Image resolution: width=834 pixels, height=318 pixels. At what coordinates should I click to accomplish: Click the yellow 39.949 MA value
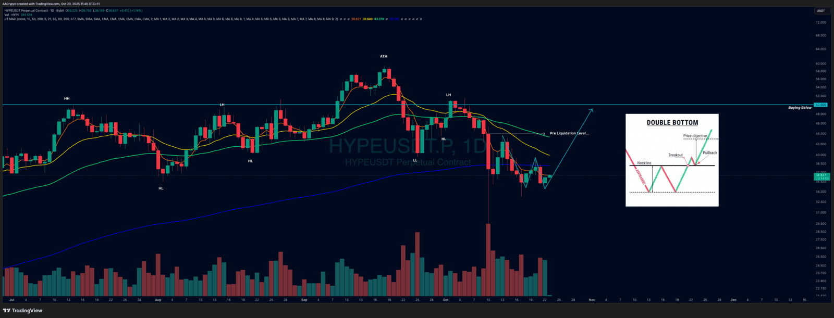pos(367,19)
